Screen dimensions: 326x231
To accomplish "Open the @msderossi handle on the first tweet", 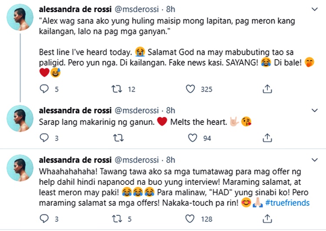I will point(136,9).
